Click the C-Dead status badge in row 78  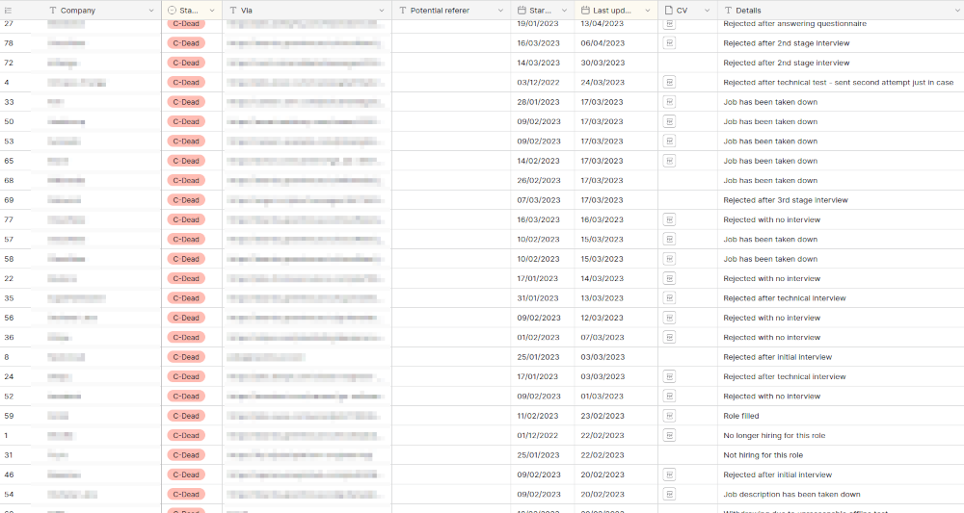pos(186,43)
